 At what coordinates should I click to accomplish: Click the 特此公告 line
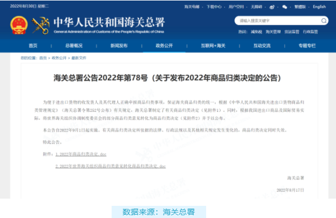(x=53, y=142)
